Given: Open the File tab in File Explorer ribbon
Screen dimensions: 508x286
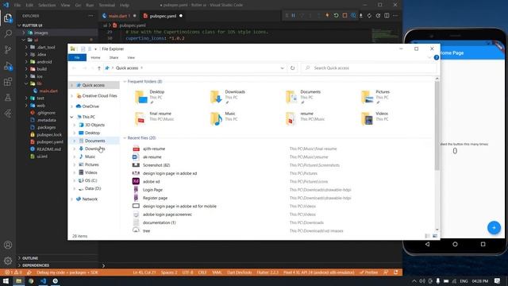Looking at the screenshot, I should click(77, 58).
